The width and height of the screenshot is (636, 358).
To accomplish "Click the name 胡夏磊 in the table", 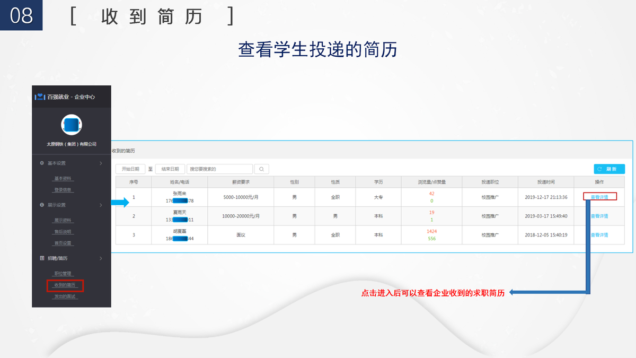I will 180,231.
